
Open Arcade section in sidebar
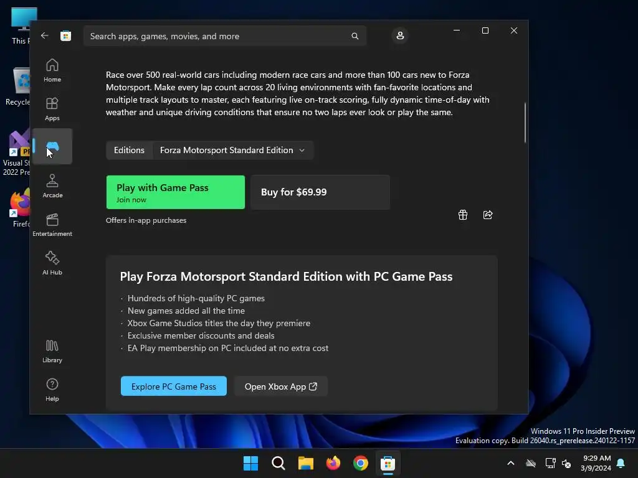[52, 186]
